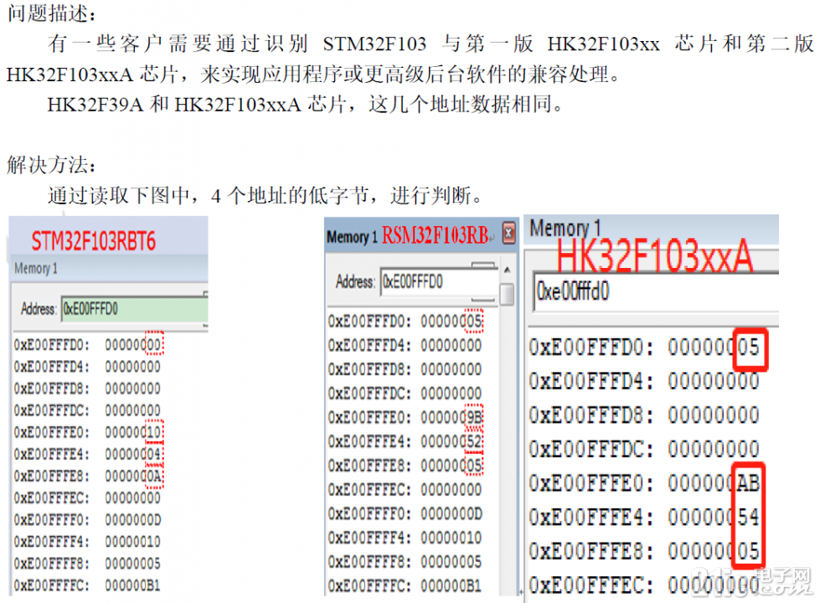Select row 0xE00FFFD4 in RSM32F103RB window
This screenshot has width=820, height=603.
(405, 345)
